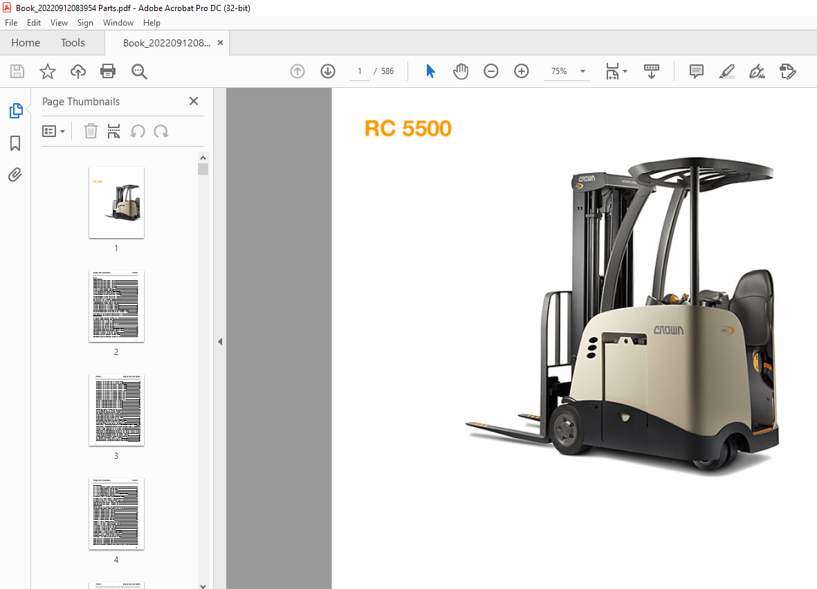Zoom out with minus icon
Viewport: 817px width, 589px height.
point(491,71)
